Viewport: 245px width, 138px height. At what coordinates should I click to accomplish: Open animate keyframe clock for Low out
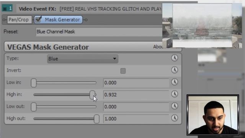tap(175, 106)
